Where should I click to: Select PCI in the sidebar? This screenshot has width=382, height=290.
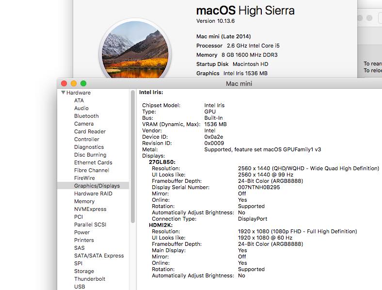tap(79, 217)
